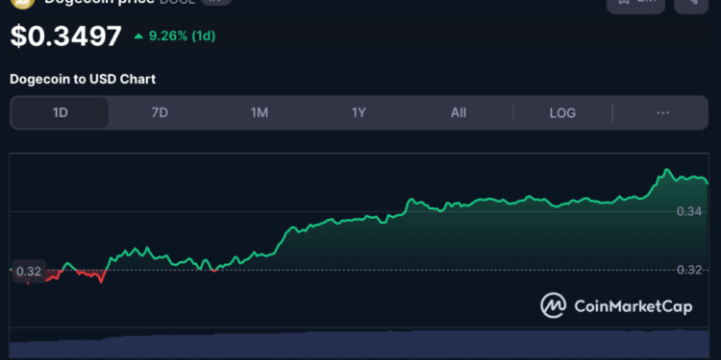The image size is (721, 360).
Task: Open the three-dots more chart options
Action: [662, 112]
